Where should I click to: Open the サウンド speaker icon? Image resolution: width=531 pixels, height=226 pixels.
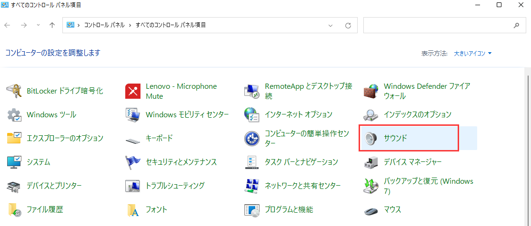371,138
